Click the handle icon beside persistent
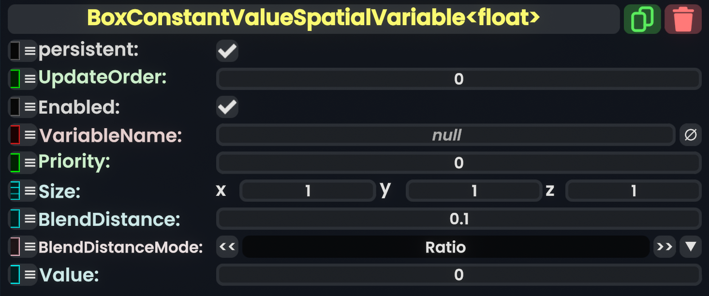709x296 pixels. click(15, 51)
